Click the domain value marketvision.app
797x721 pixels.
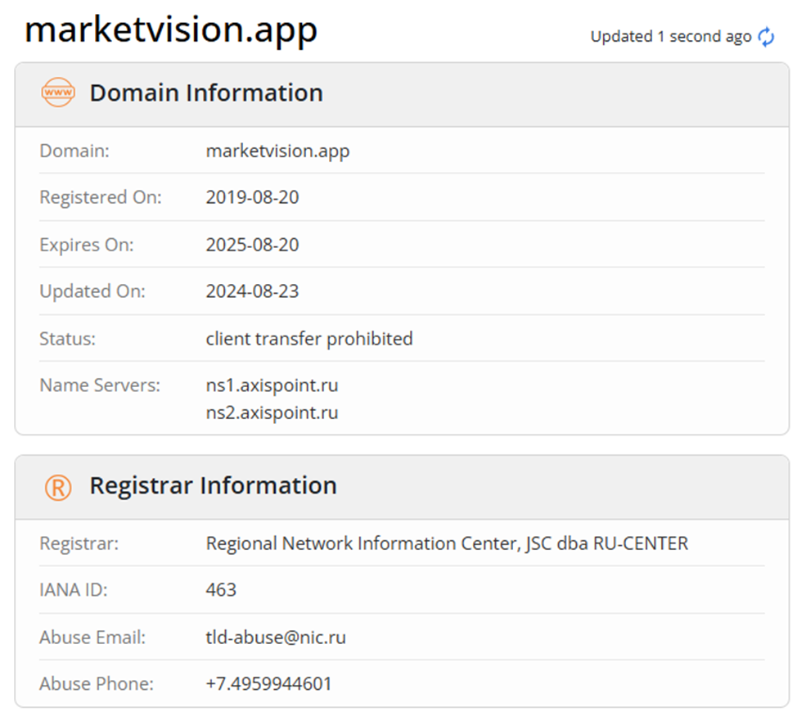pos(278,151)
